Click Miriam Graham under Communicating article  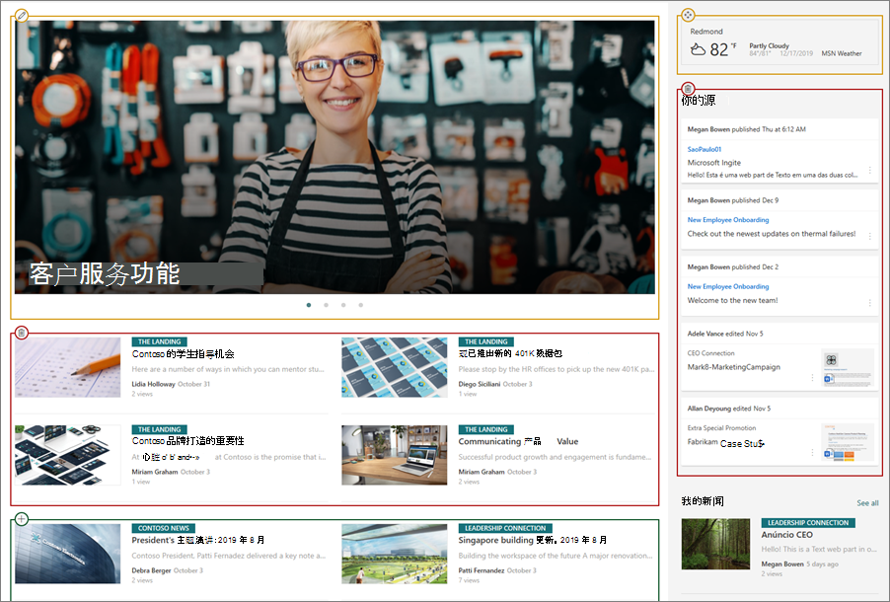click(482, 472)
